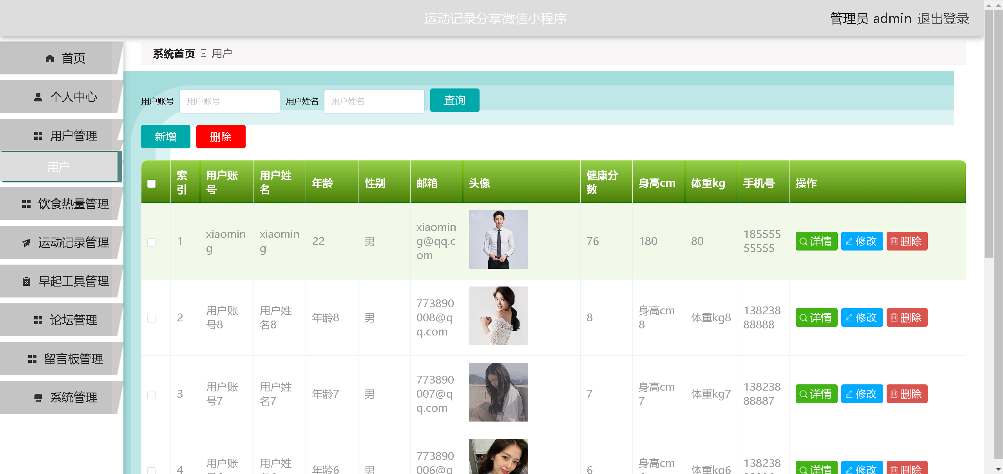The width and height of the screenshot is (1003, 474).
Task: Click the home icon beside 首页
Action: coord(50,58)
